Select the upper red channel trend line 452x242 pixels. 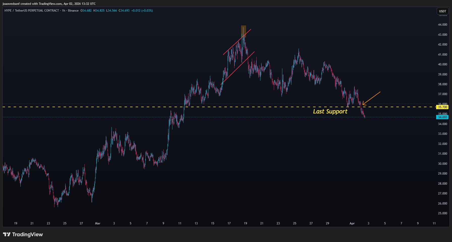coord(237,42)
